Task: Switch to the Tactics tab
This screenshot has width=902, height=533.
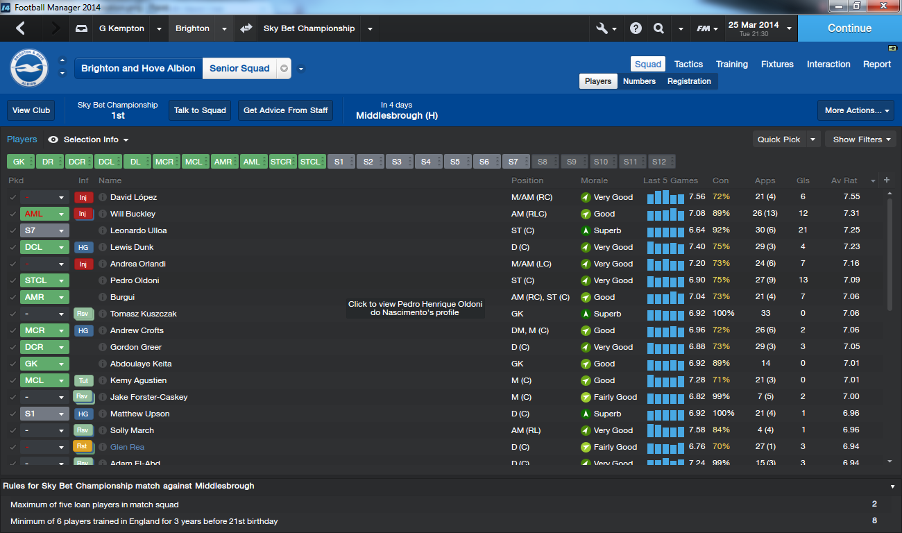Action: click(x=688, y=64)
